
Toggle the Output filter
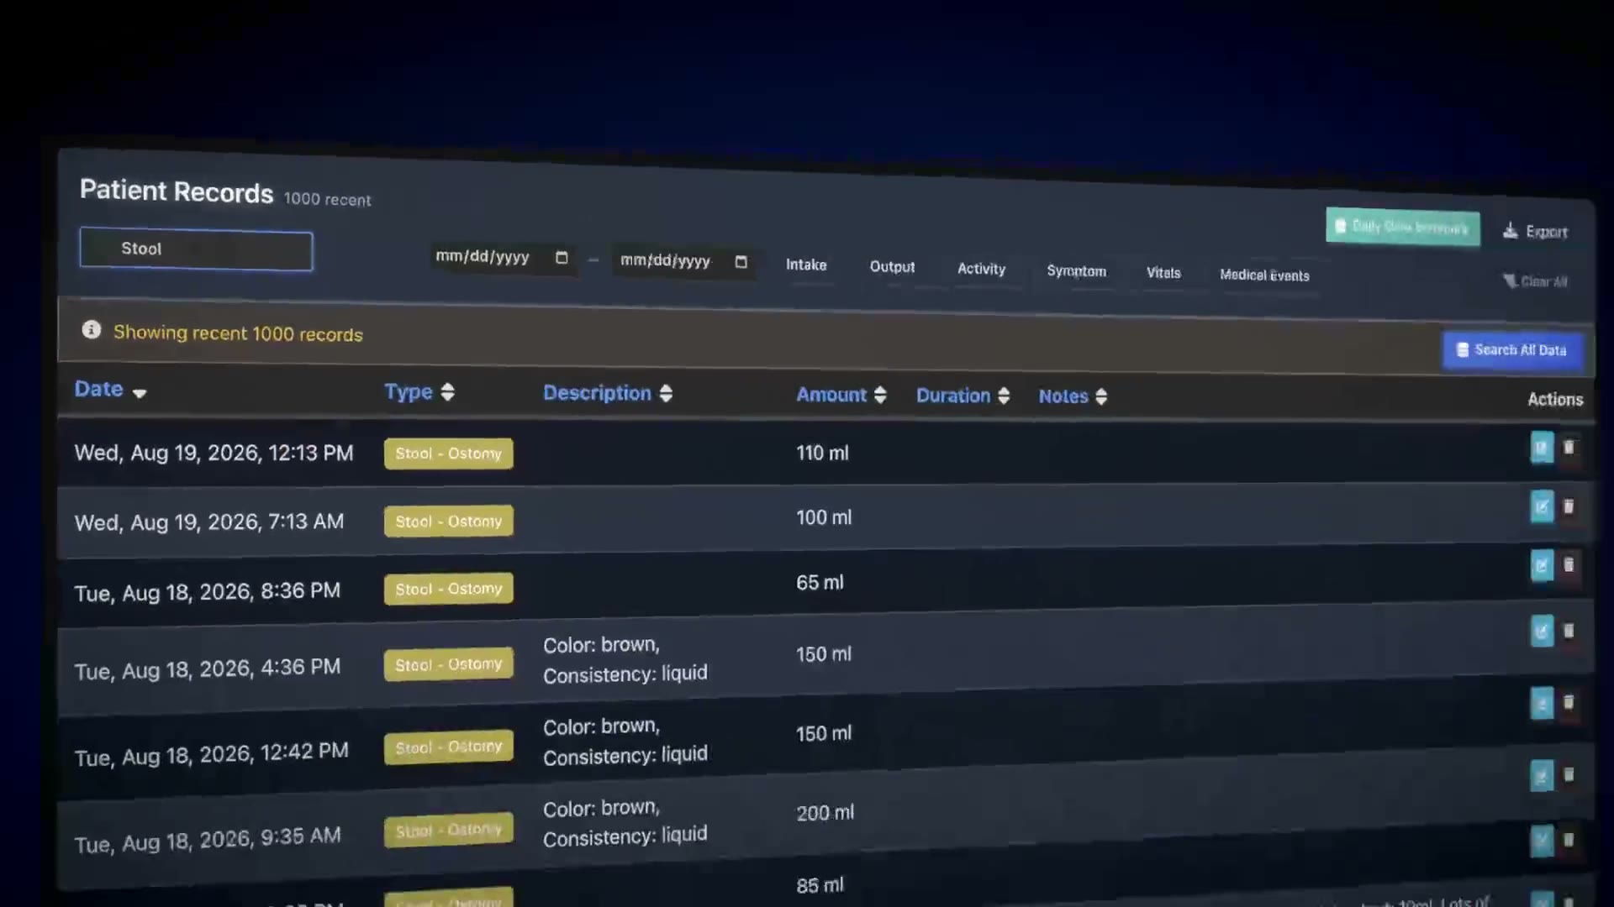892,267
